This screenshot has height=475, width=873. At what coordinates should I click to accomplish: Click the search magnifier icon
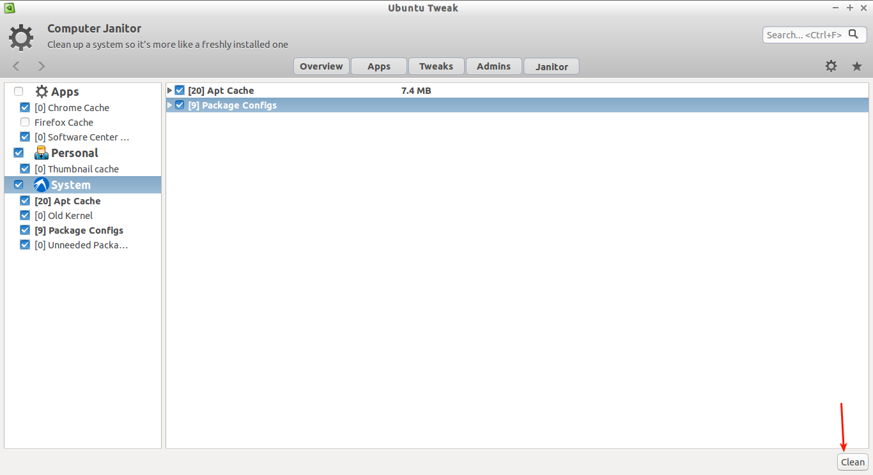853,34
